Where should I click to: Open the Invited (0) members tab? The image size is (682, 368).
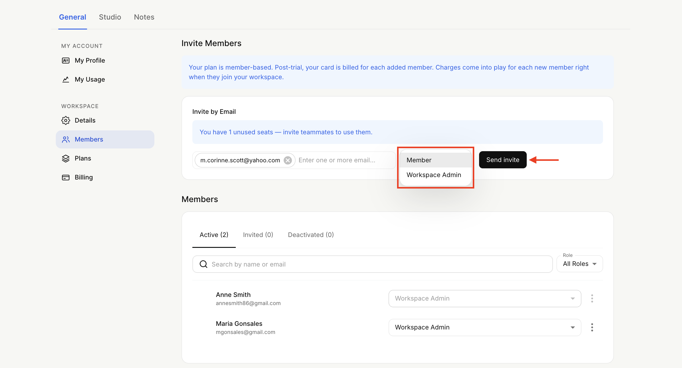pyautogui.click(x=258, y=235)
